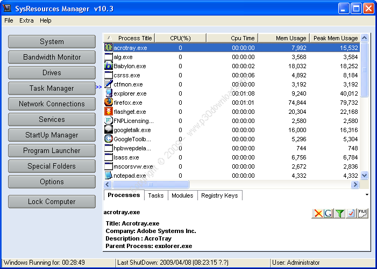Open Network Connections
The height and width of the screenshot is (269, 377).
pyautogui.click(x=52, y=104)
